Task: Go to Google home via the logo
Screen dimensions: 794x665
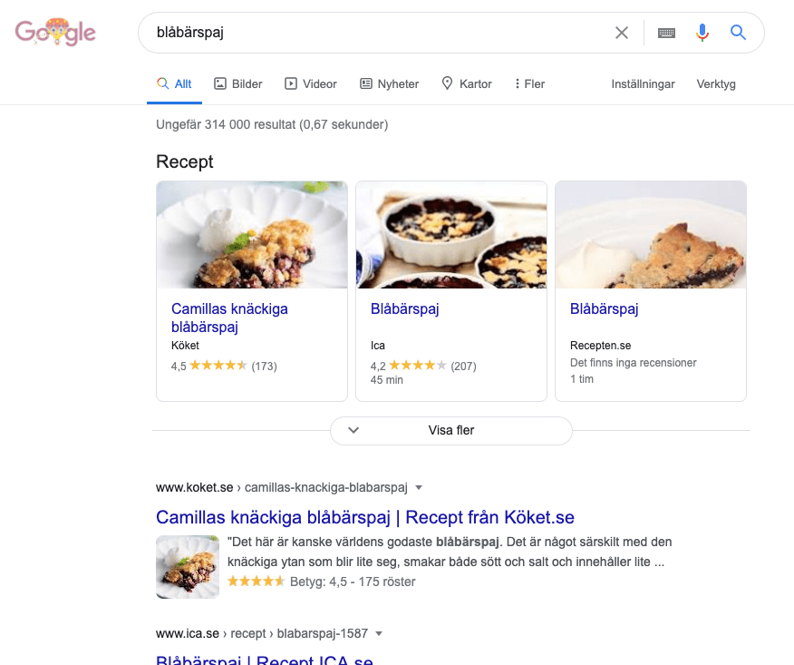Action: (x=55, y=32)
